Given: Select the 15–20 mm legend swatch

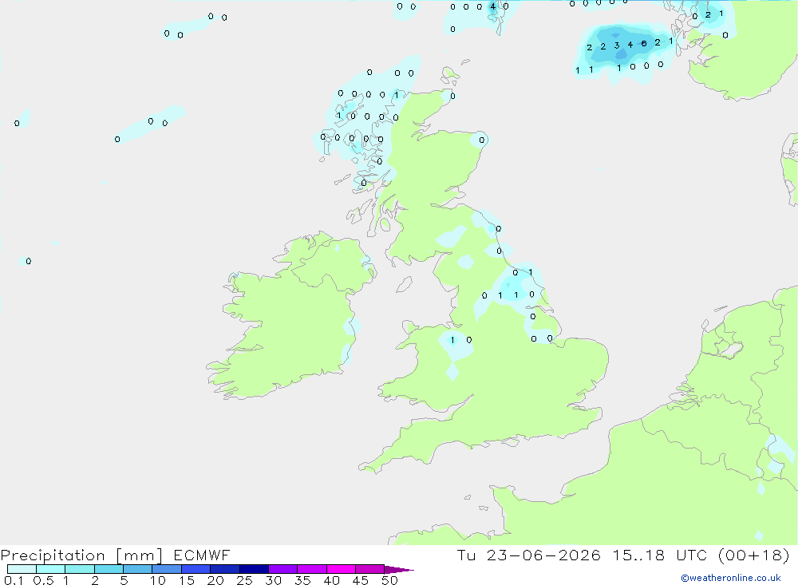Looking at the screenshot, I should 196,569.
